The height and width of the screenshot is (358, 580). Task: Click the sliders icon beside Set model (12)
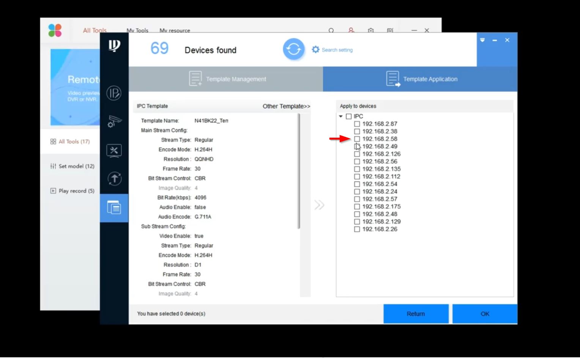pyautogui.click(x=53, y=166)
